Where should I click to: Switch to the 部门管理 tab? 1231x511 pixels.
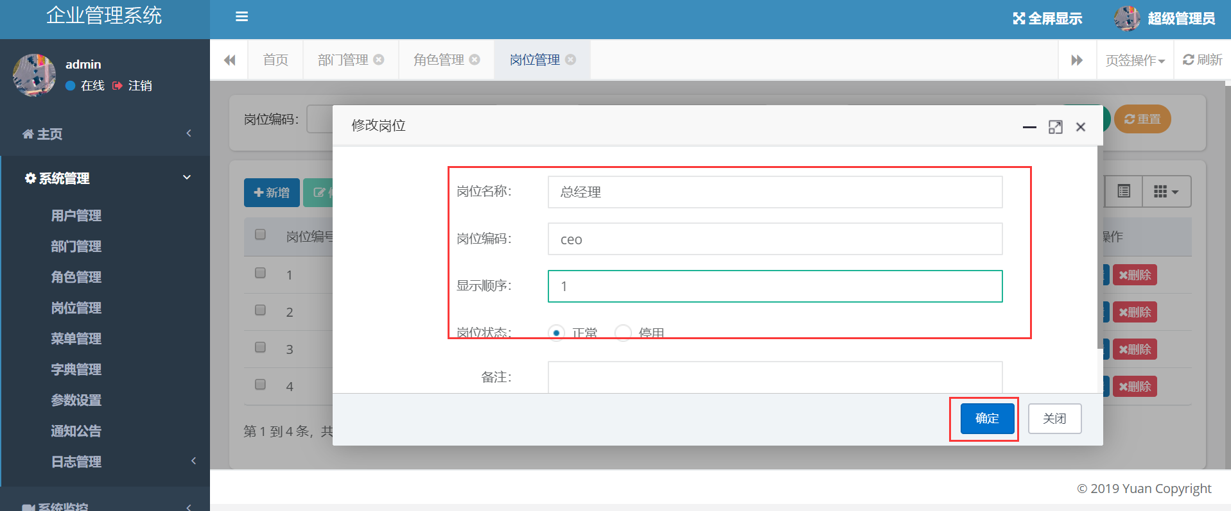click(343, 60)
